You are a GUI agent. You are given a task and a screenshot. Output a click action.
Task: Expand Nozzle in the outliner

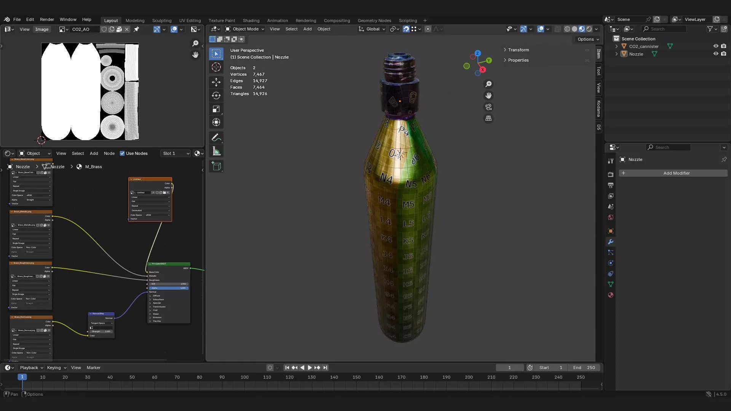[617, 54]
